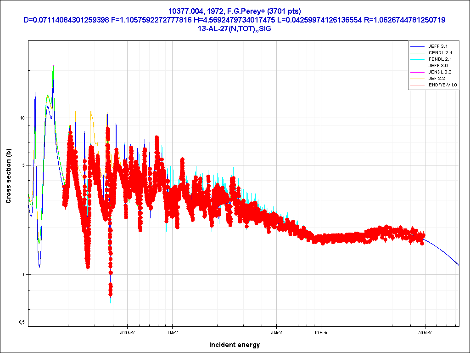This screenshot has height=353, width=470.
Task: Click the y-axis tick label 0,5
Action: [21, 322]
